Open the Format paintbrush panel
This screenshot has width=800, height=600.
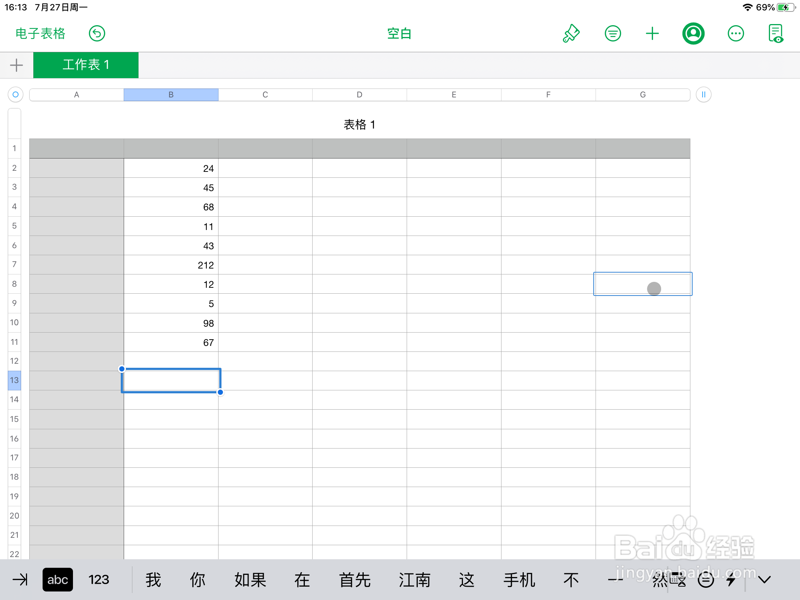[570, 33]
